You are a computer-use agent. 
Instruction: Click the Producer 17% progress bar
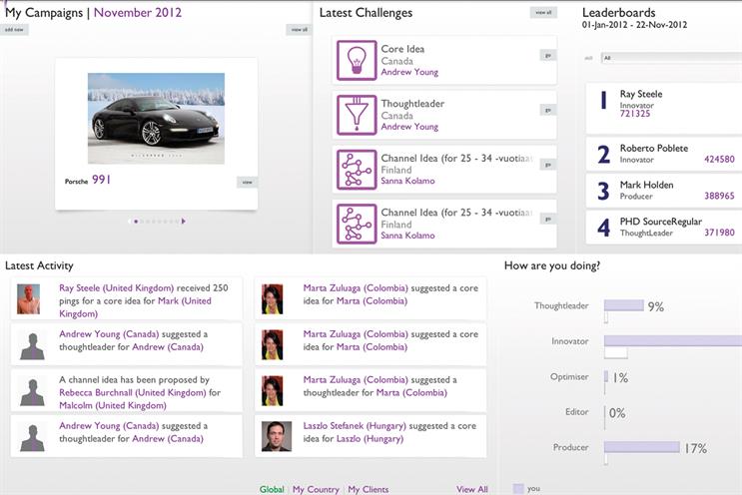coord(642,447)
